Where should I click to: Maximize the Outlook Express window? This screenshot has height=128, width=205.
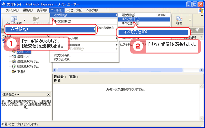[195, 4]
